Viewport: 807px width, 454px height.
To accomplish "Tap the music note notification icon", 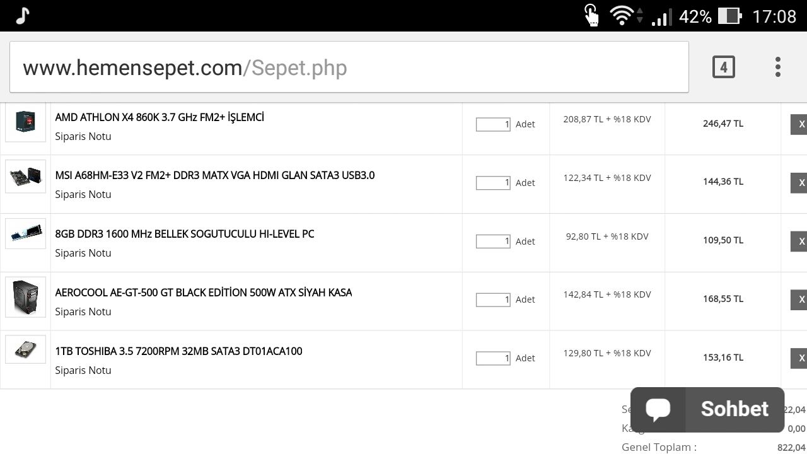I will (23, 16).
